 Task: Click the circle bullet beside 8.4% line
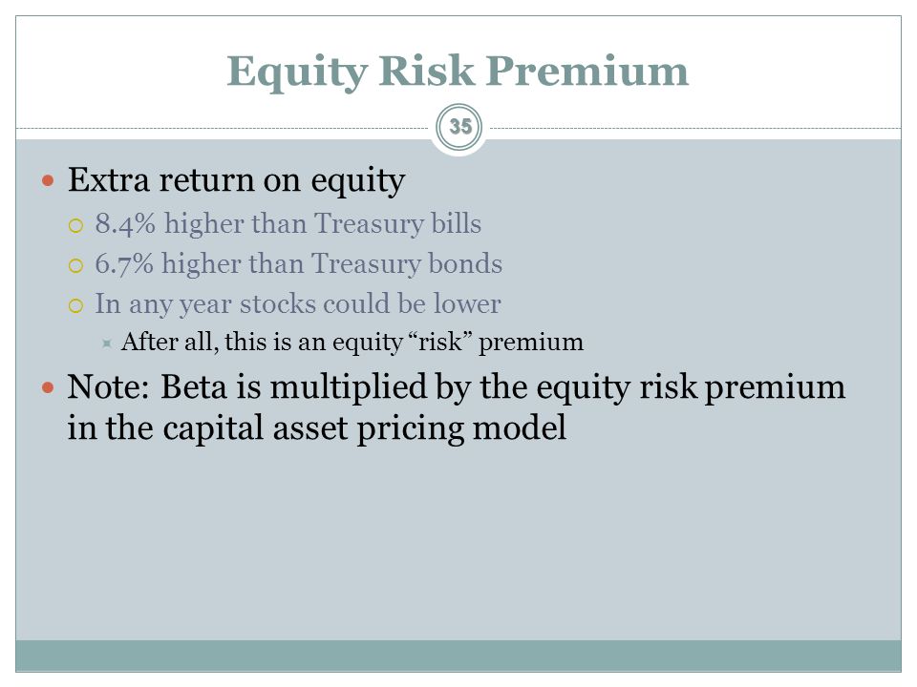pyautogui.click(x=76, y=225)
